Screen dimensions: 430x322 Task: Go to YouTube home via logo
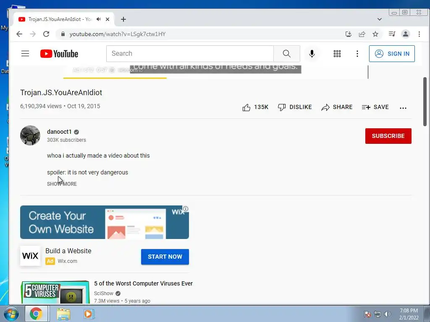(59, 54)
